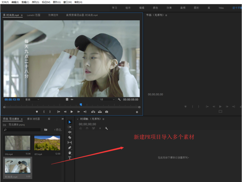242x182 pixels.
Task: Toggle Linked Selection in the timeline header
Action: [93, 129]
